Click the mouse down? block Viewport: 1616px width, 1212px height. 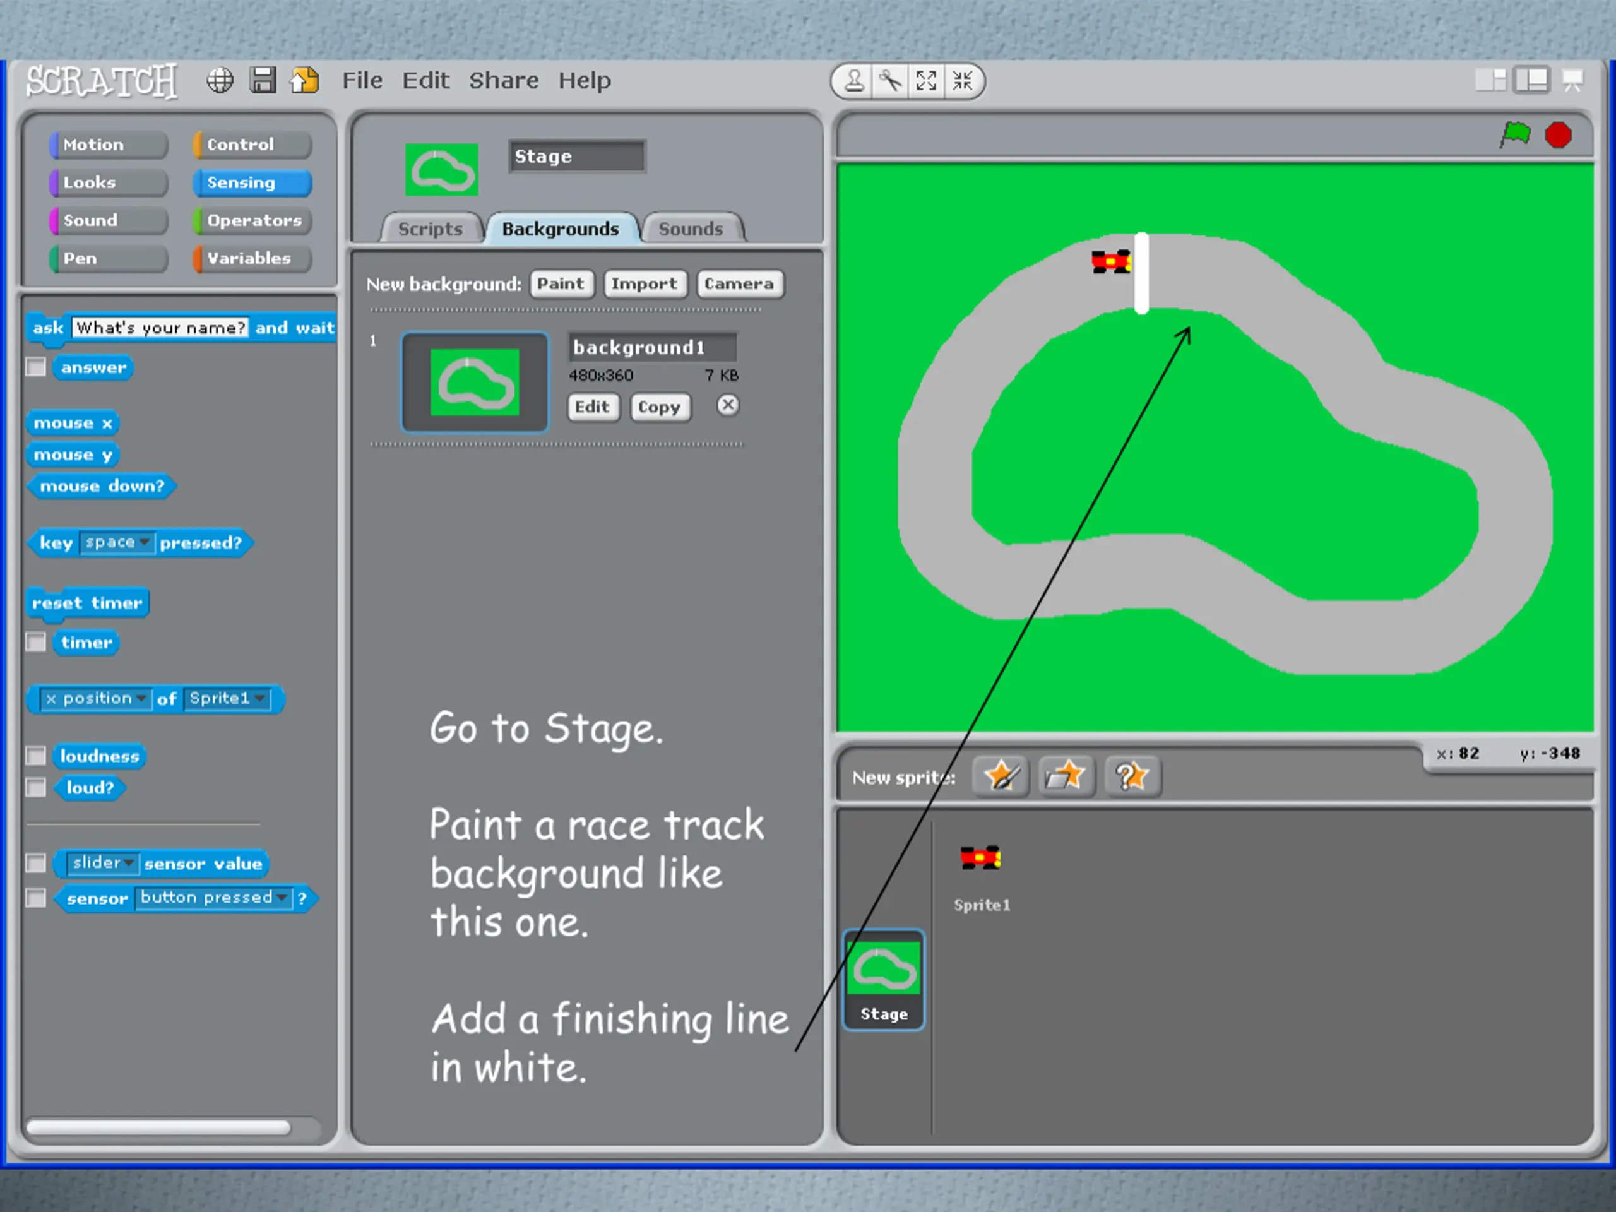click(x=102, y=487)
